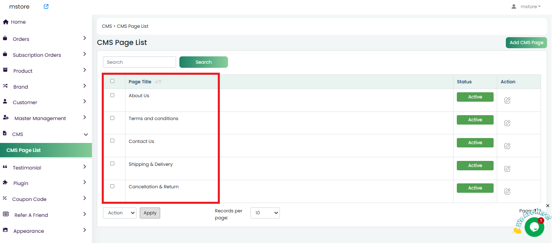Tick the select-all checkbox in table header

coord(112,81)
